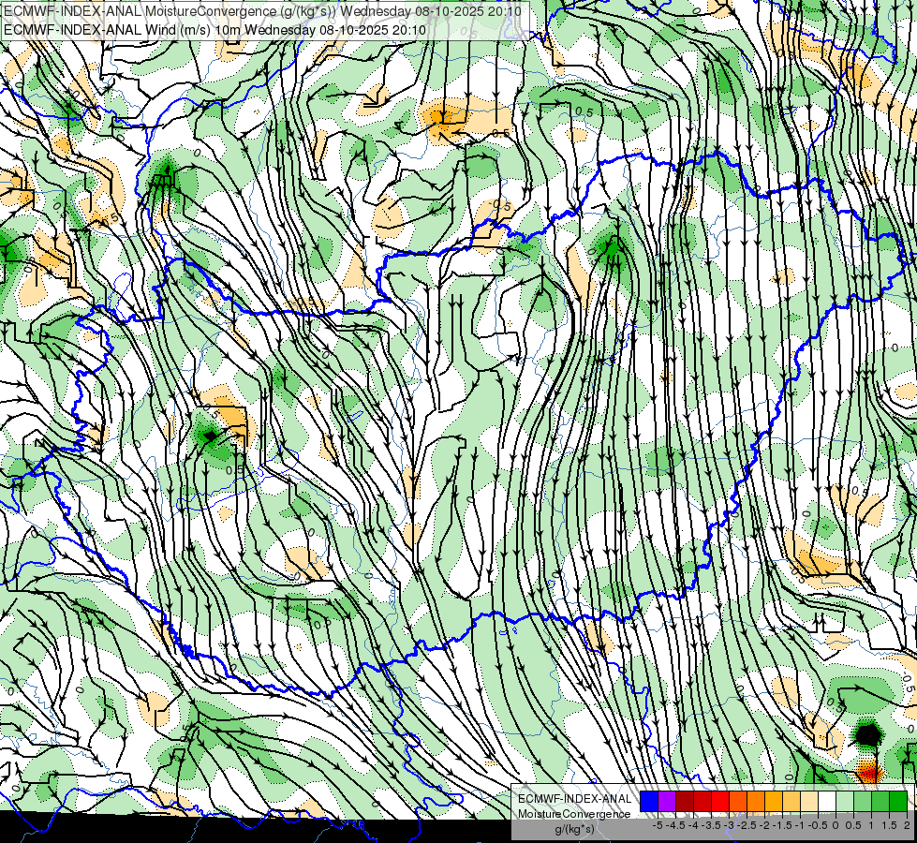Click the palest green legend swatch

tap(845, 801)
